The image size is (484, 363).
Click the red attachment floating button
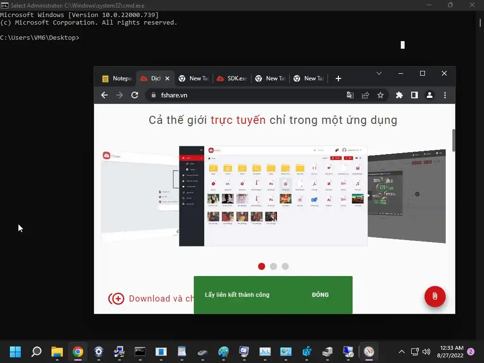click(435, 296)
